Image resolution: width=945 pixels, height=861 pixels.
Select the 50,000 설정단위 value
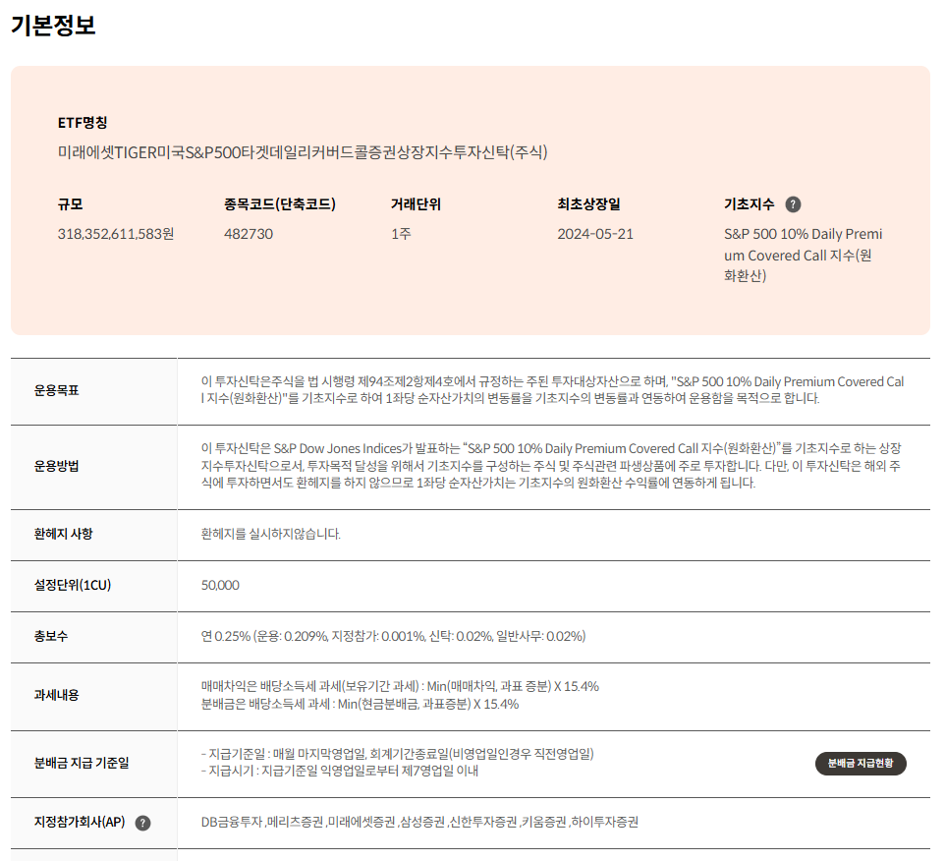(218, 586)
